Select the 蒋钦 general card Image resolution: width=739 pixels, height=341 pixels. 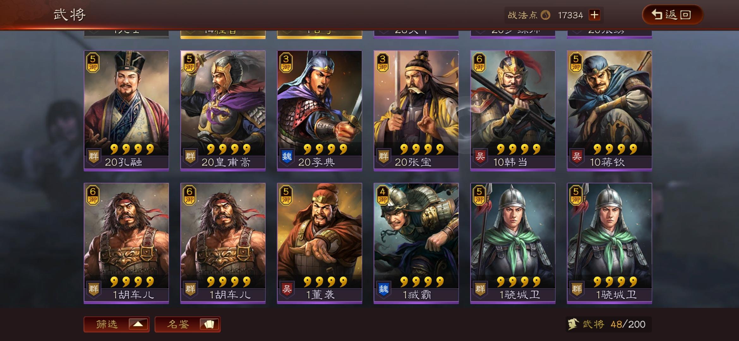610,111
